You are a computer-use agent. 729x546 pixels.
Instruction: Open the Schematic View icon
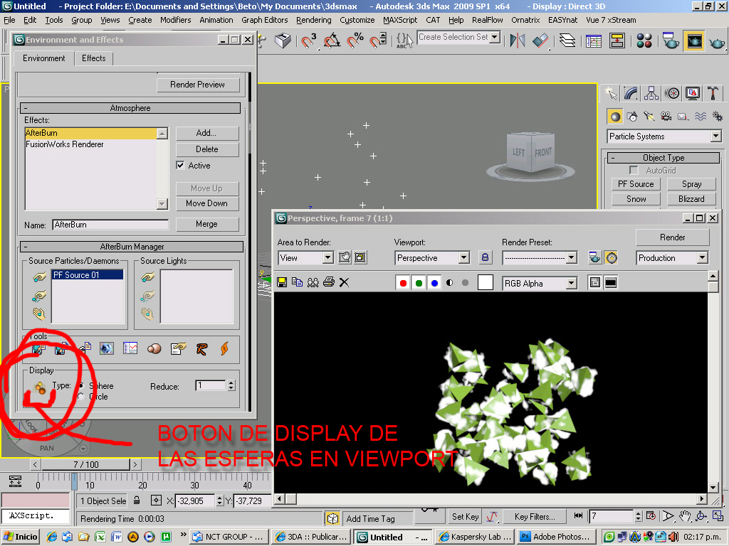click(617, 41)
